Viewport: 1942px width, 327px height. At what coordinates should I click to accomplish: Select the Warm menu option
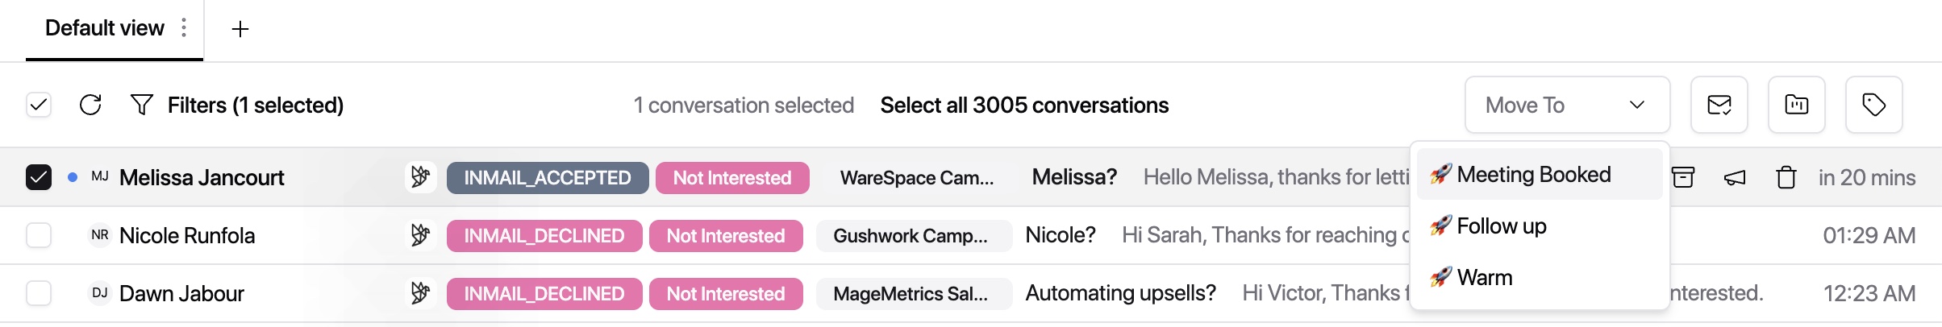pyautogui.click(x=1484, y=278)
